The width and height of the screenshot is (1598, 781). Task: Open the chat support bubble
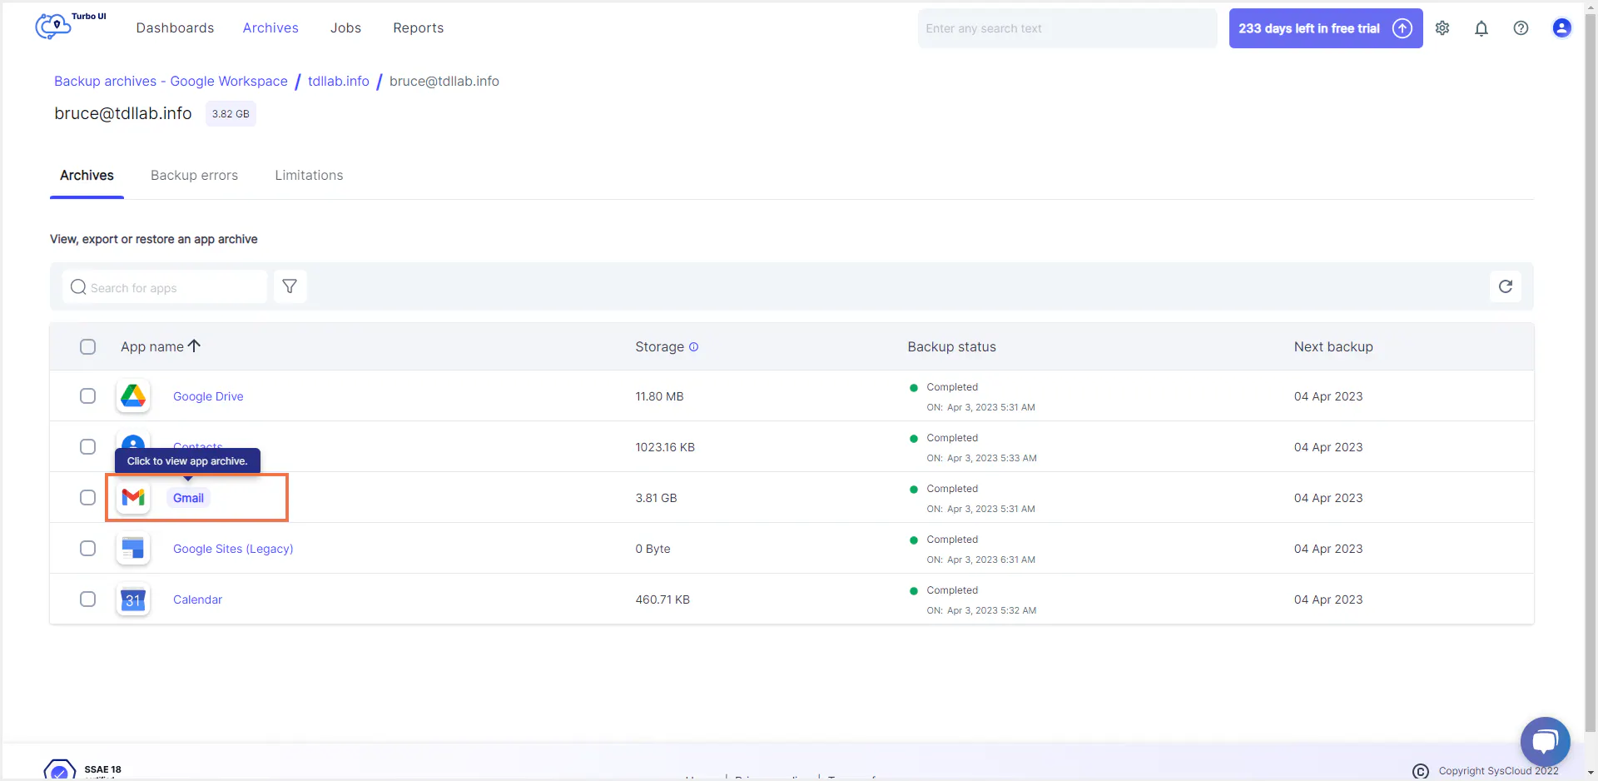(1545, 741)
